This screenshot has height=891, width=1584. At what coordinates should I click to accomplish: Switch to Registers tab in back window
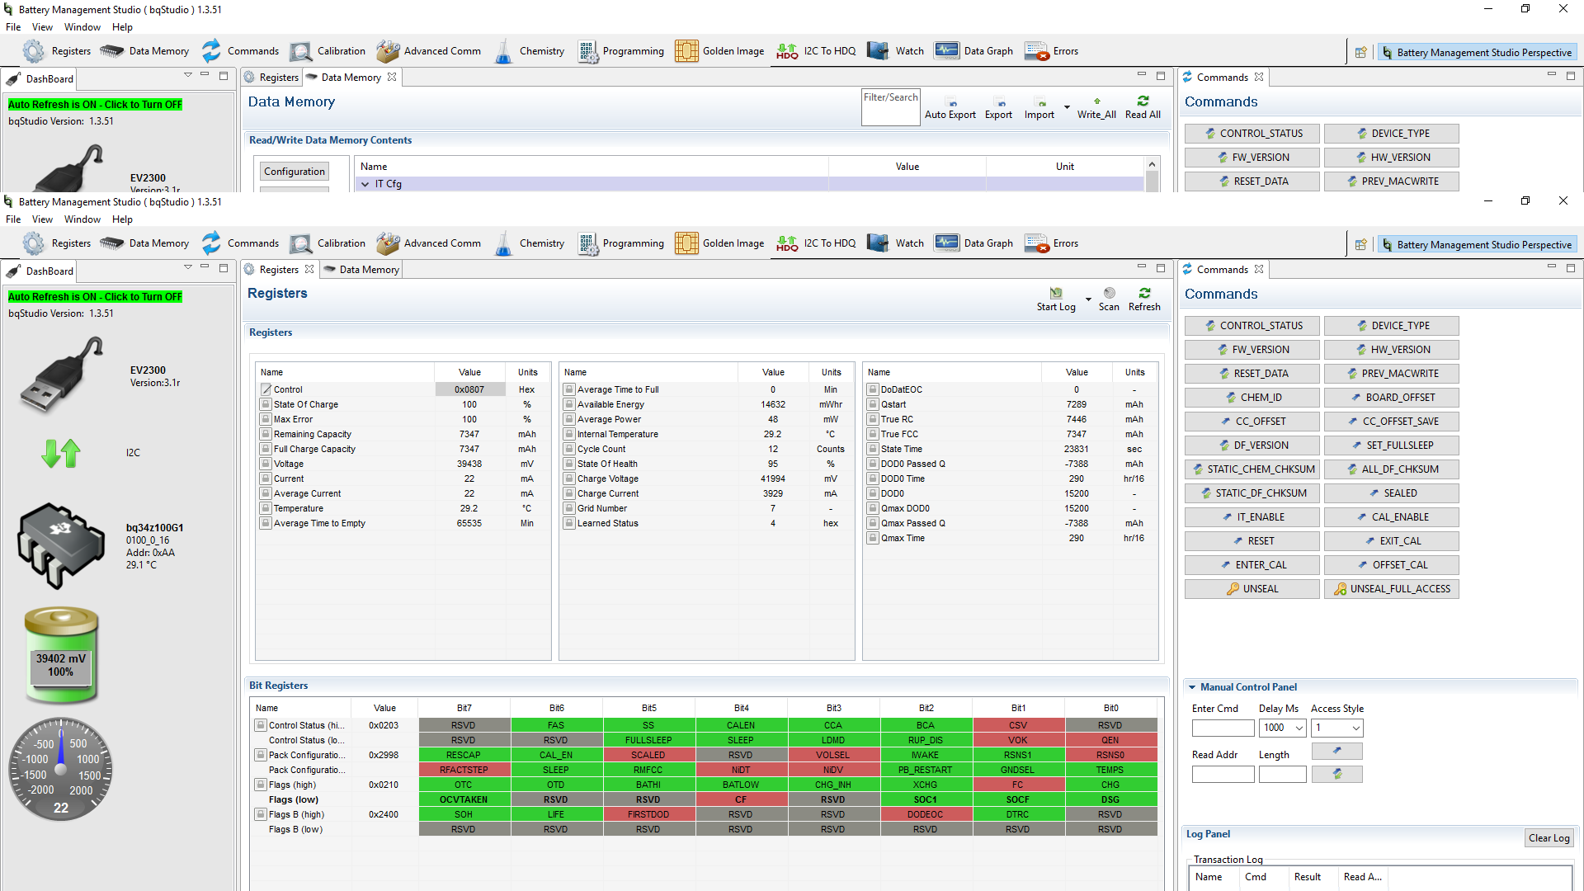coord(271,78)
